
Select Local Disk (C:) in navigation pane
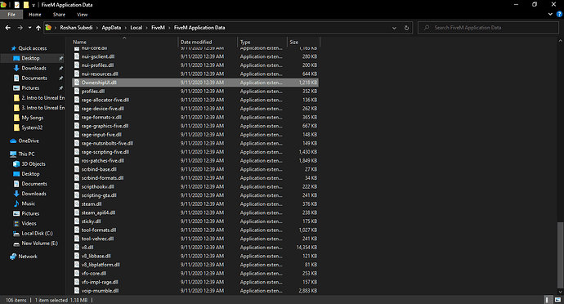click(37, 233)
